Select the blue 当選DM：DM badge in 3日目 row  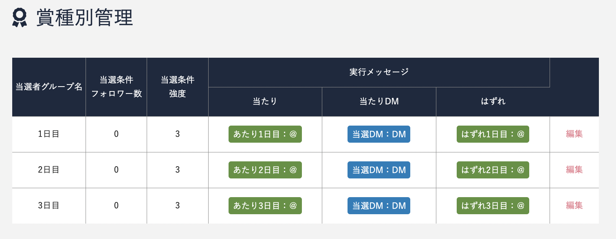pos(379,206)
